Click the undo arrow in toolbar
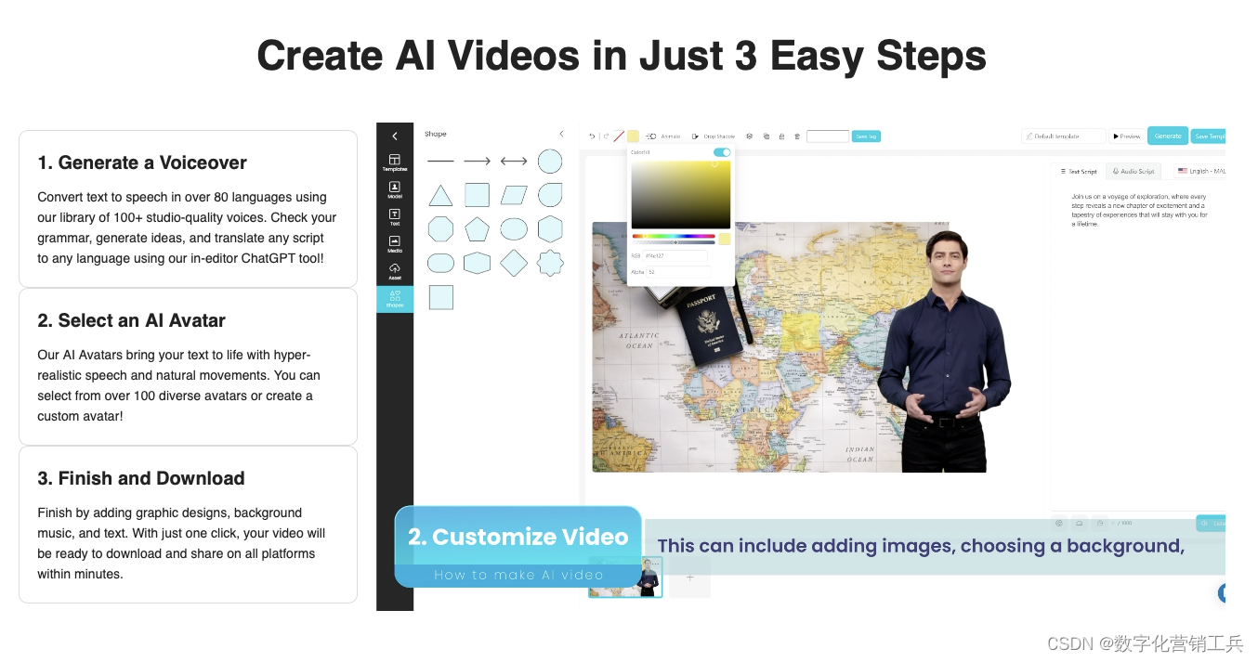The width and height of the screenshot is (1258, 662). point(592,136)
